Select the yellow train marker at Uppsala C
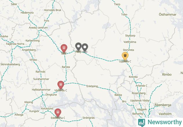This screenshot has width=183, height=127. click(x=125, y=56)
